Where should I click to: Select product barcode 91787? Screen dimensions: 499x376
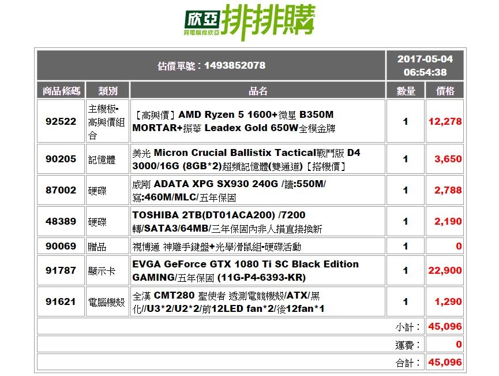pyautogui.click(x=61, y=270)
